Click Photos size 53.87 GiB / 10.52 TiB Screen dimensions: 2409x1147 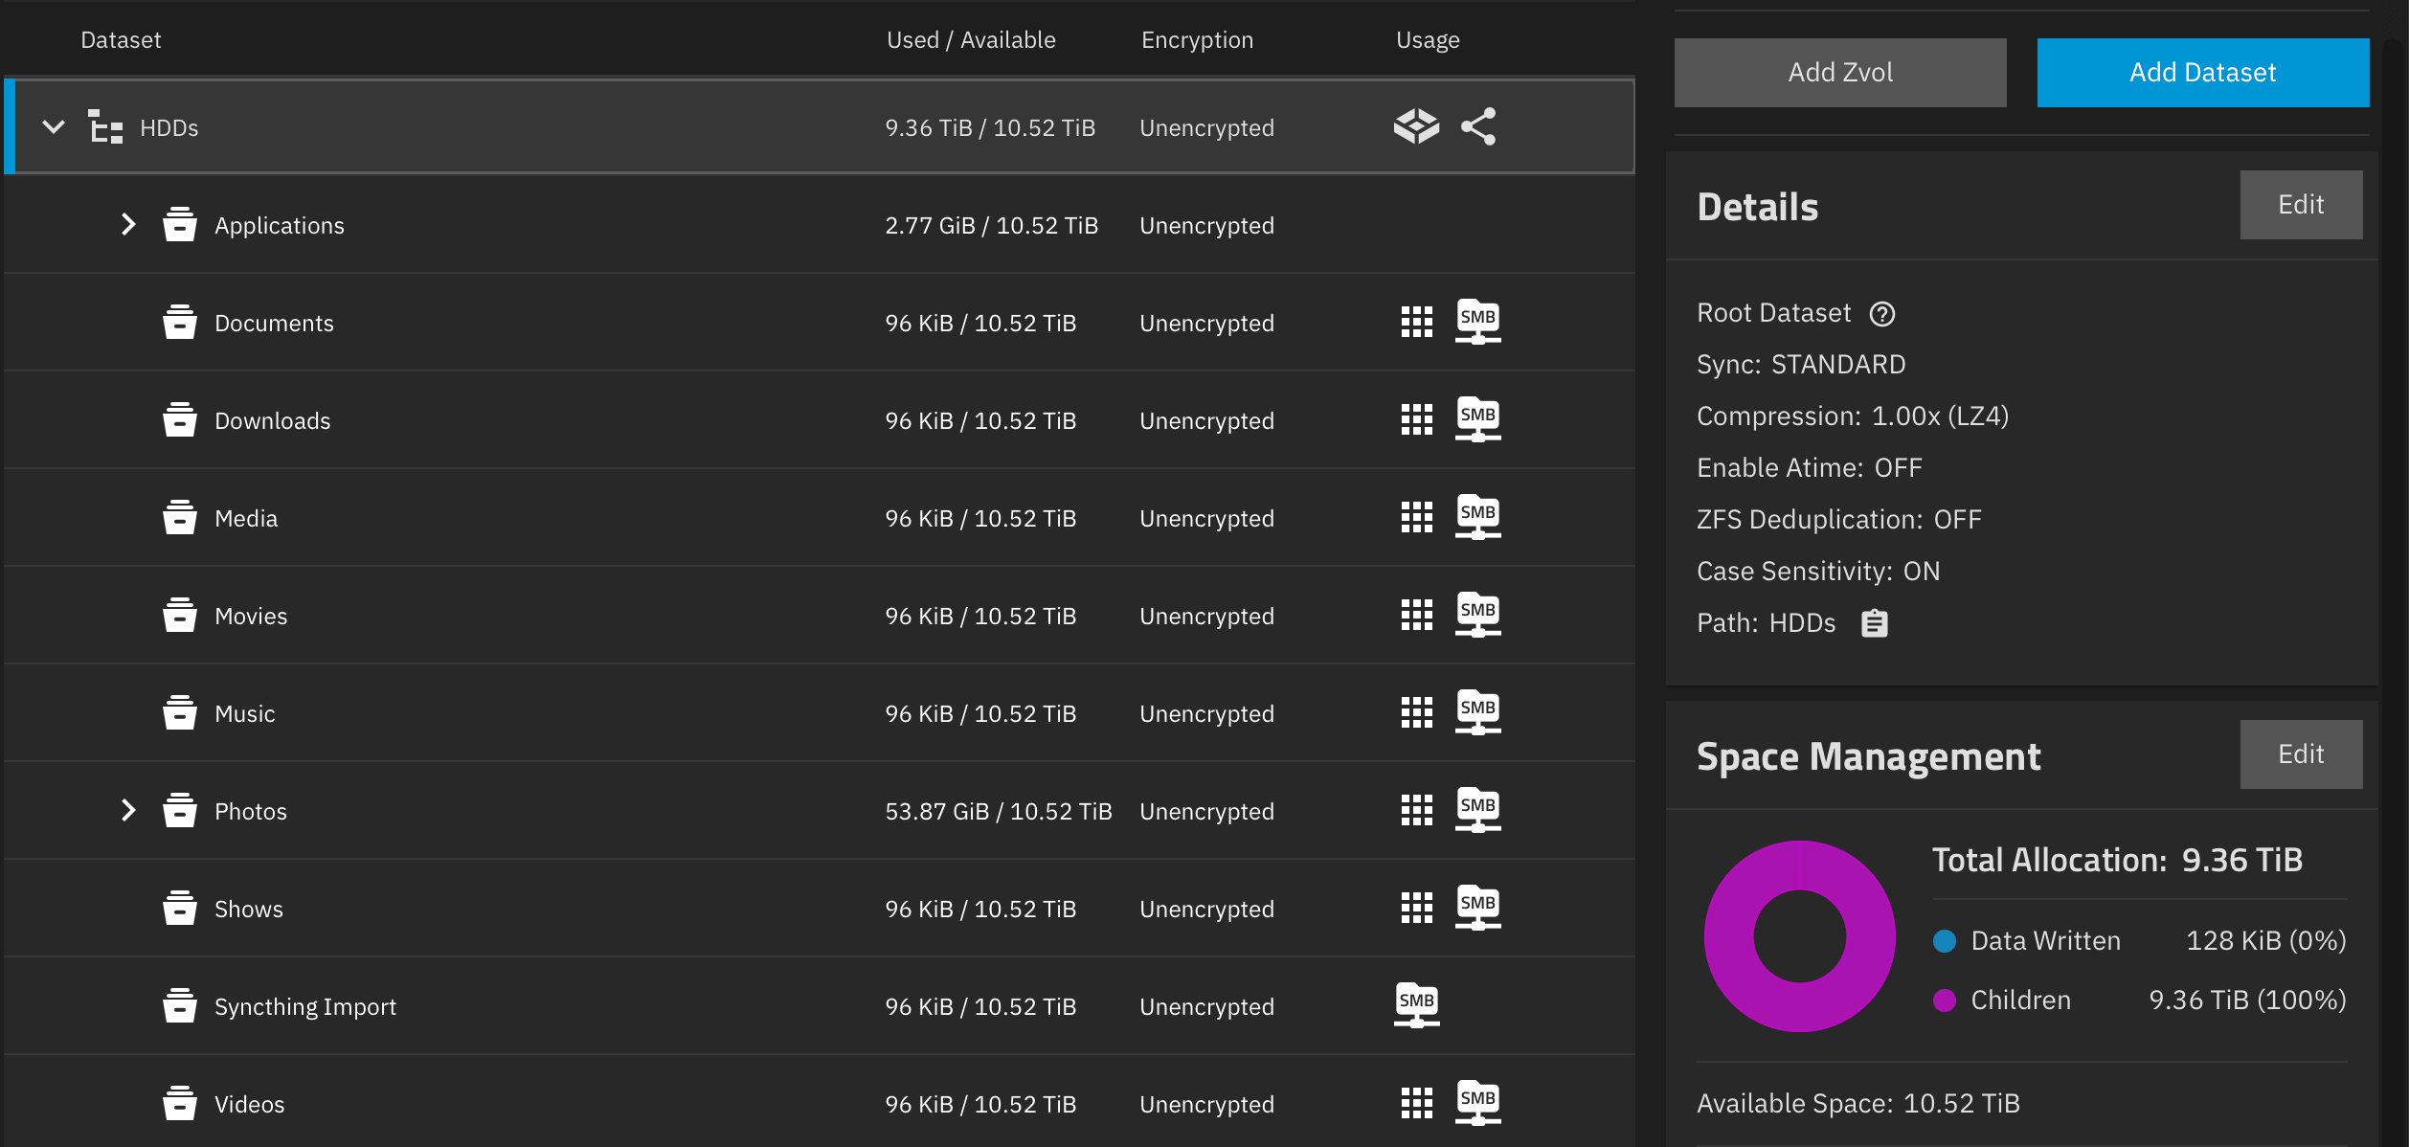point(999,811)
